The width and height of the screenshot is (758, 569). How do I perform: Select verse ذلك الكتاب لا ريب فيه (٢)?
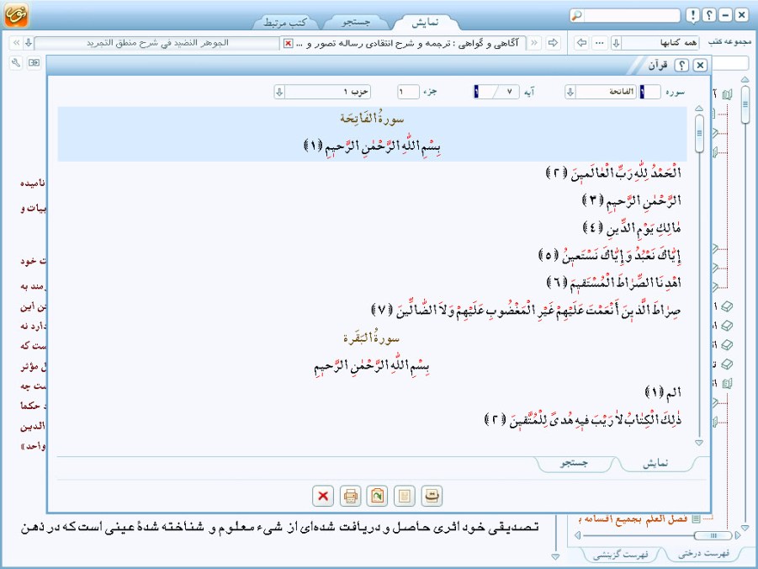(x=582, y=419)
